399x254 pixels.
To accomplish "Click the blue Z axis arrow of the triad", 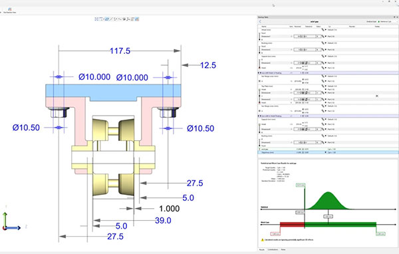I will click(14, 228).
